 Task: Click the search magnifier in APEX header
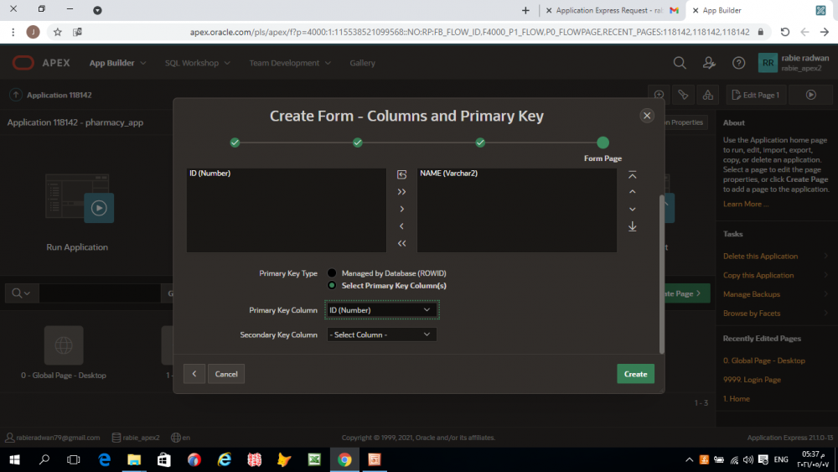680,63
